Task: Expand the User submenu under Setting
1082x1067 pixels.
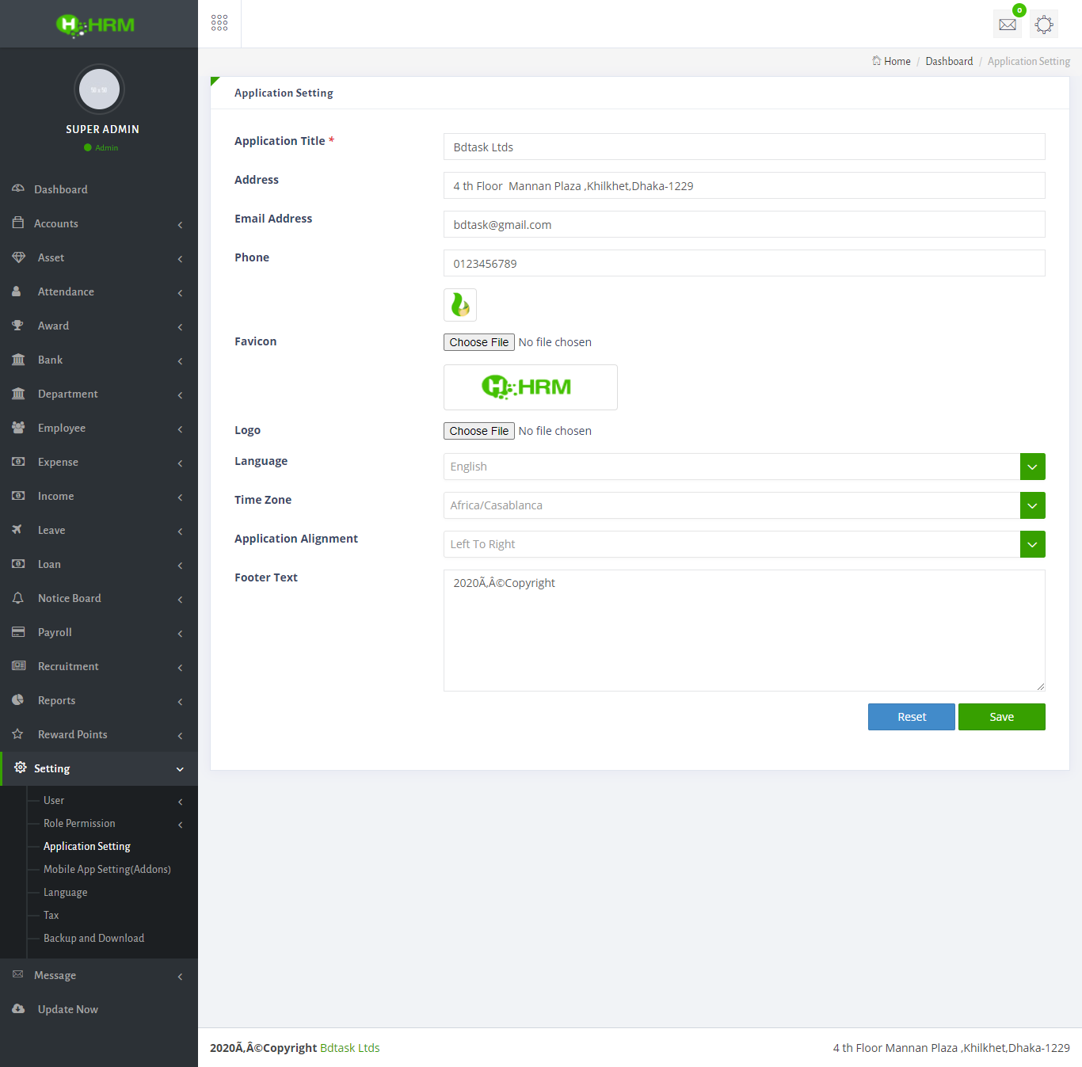Action: click(x=53, y=800)
